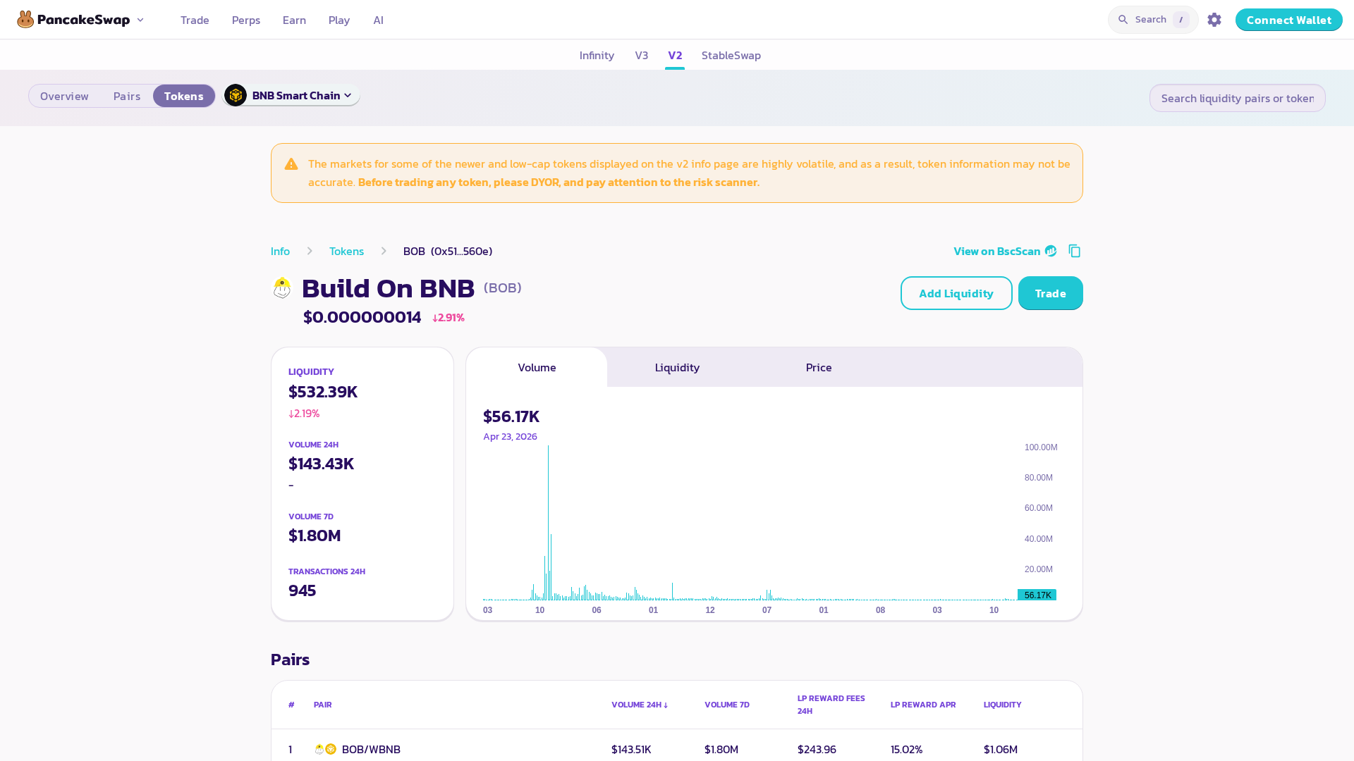1354x761 pixels.
Task: Click the PancakeSwap bunny logo
Action: point(25,20)
